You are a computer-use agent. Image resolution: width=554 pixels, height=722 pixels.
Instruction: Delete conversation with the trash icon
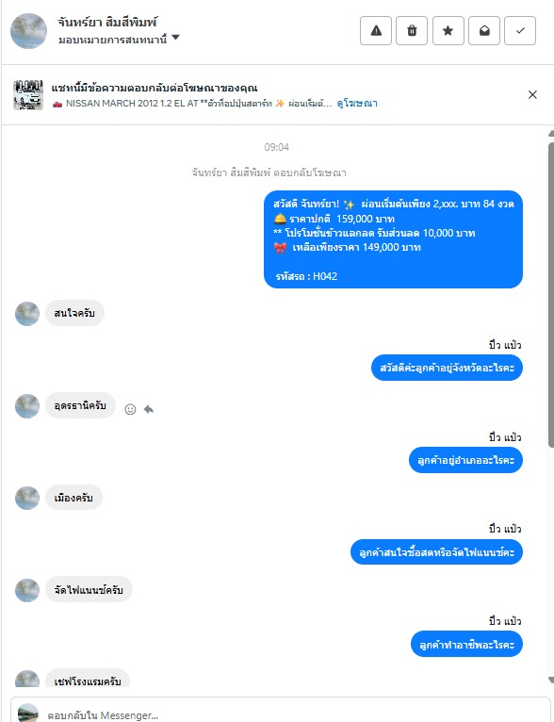412,31
